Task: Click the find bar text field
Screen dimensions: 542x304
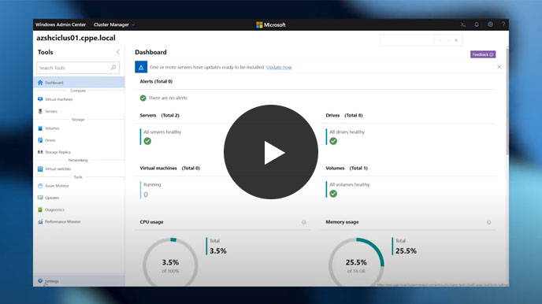Action: [406, 40]
